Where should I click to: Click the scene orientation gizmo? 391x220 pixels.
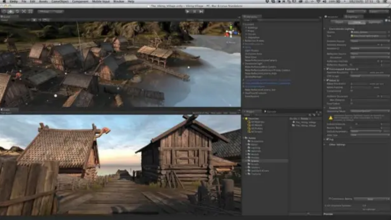pyautogui.click(x=231, y=31)
